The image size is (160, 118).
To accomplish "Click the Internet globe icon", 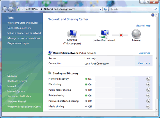I will [x=136, y=34].
